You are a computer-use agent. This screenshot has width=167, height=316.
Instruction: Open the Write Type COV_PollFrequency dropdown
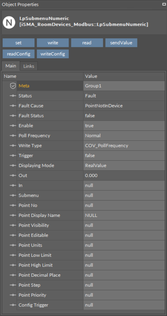point(124,146)
